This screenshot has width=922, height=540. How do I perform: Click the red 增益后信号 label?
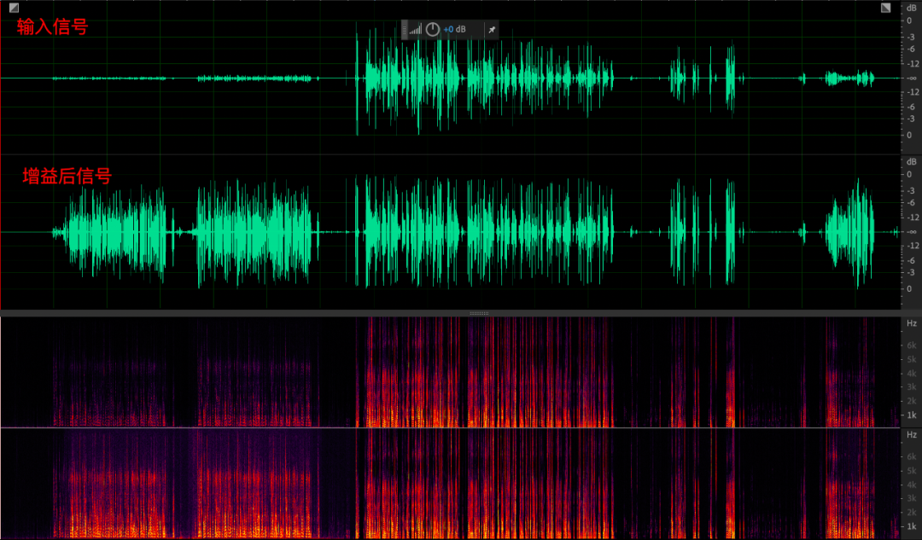coord(67,177)
